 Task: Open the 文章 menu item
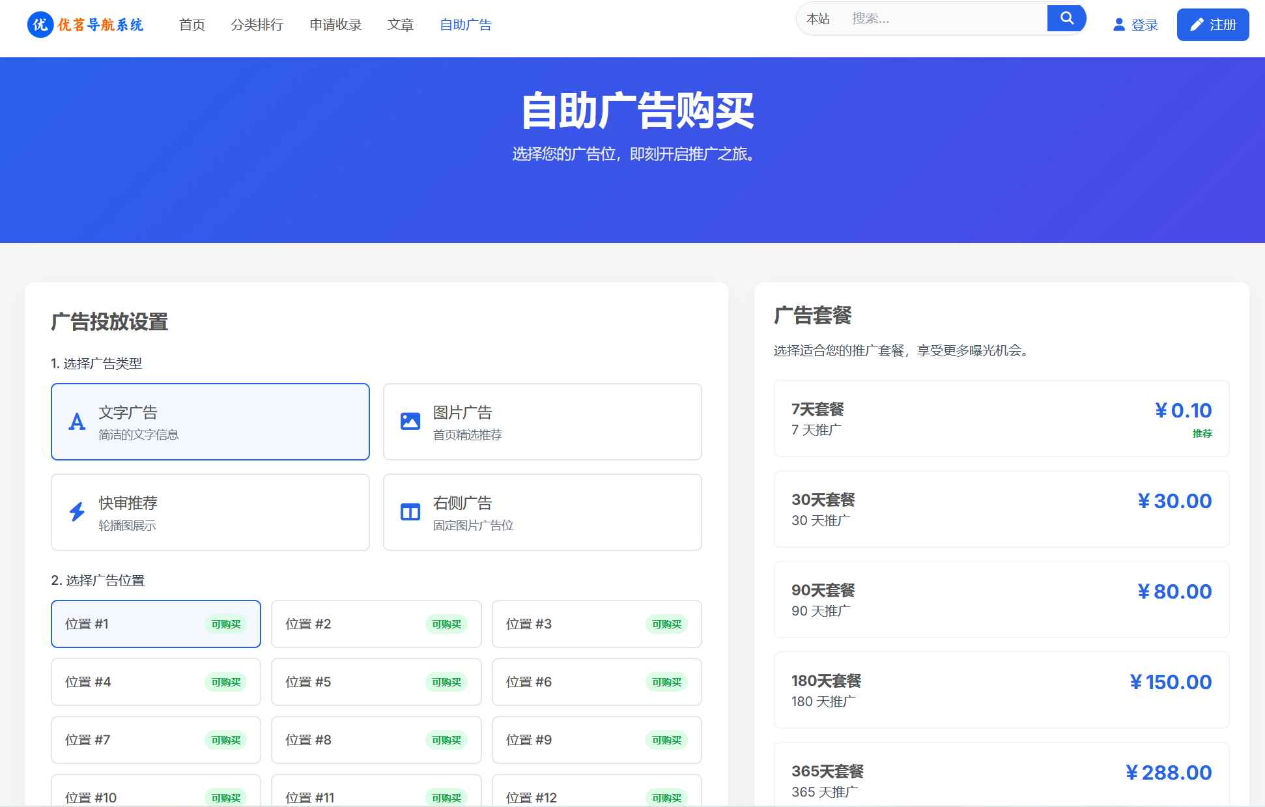coord(401,25)
